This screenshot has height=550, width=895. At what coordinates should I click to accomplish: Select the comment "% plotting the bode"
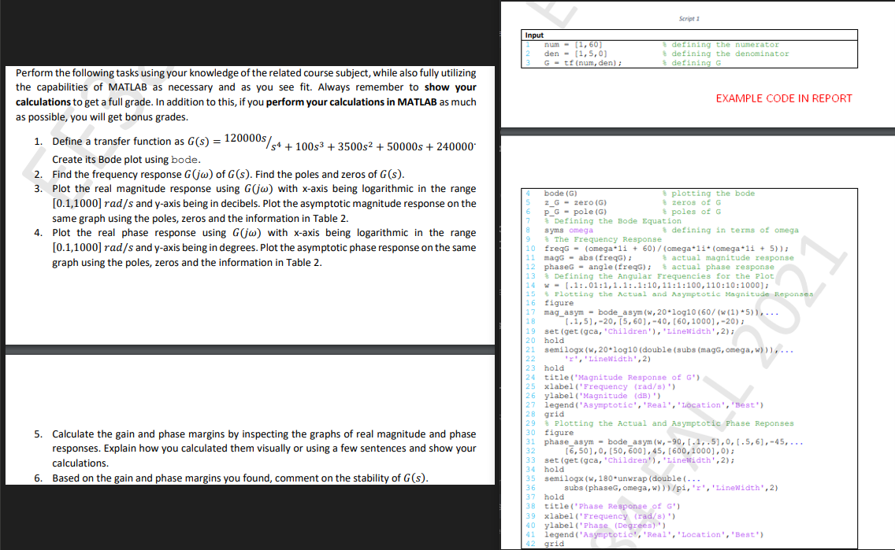708,194
